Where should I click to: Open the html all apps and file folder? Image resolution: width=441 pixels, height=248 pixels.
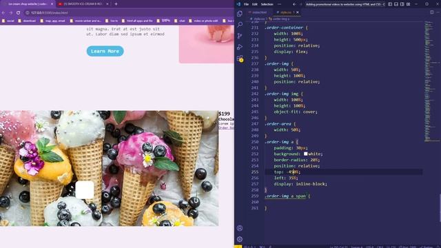coord(137,21)
